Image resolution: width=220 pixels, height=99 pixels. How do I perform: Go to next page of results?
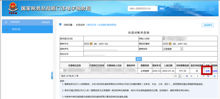204,76
